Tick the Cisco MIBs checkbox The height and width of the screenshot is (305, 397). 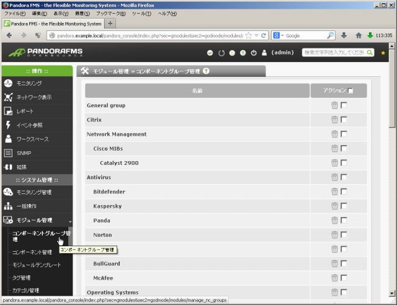(344, 148)
